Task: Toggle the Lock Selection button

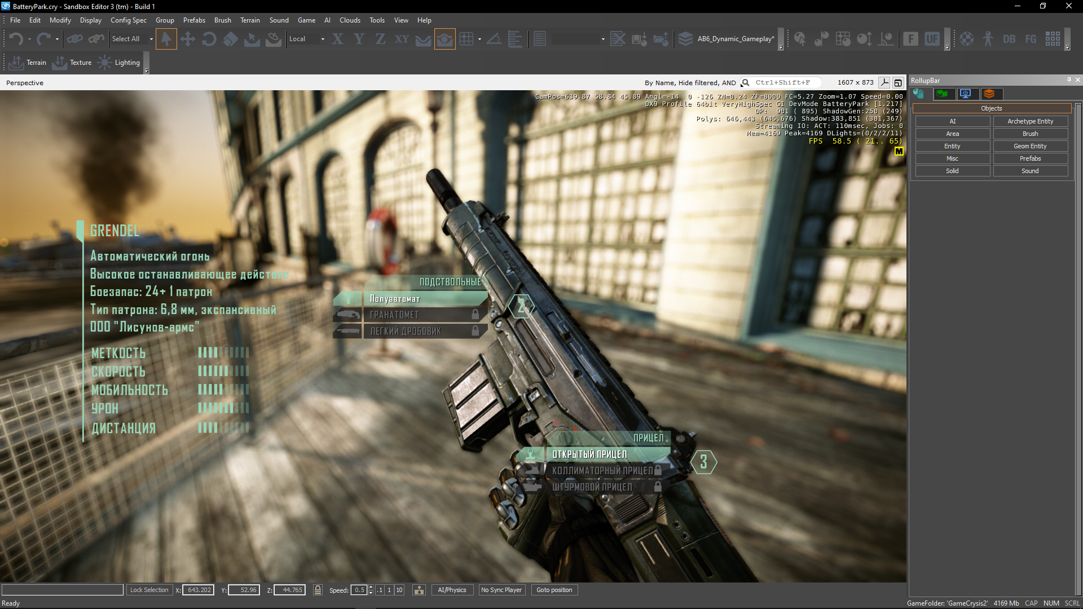Action: click(149, 590)
